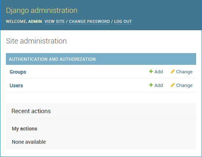Open the Groups model link
Screen dimensions: 202x157
pos(18,72)
